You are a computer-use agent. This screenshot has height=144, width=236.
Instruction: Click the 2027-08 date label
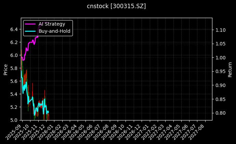pos(197,132)
